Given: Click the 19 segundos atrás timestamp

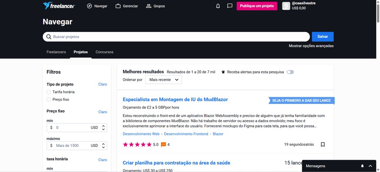Looking at the screenshot, I should pos(299,145).
